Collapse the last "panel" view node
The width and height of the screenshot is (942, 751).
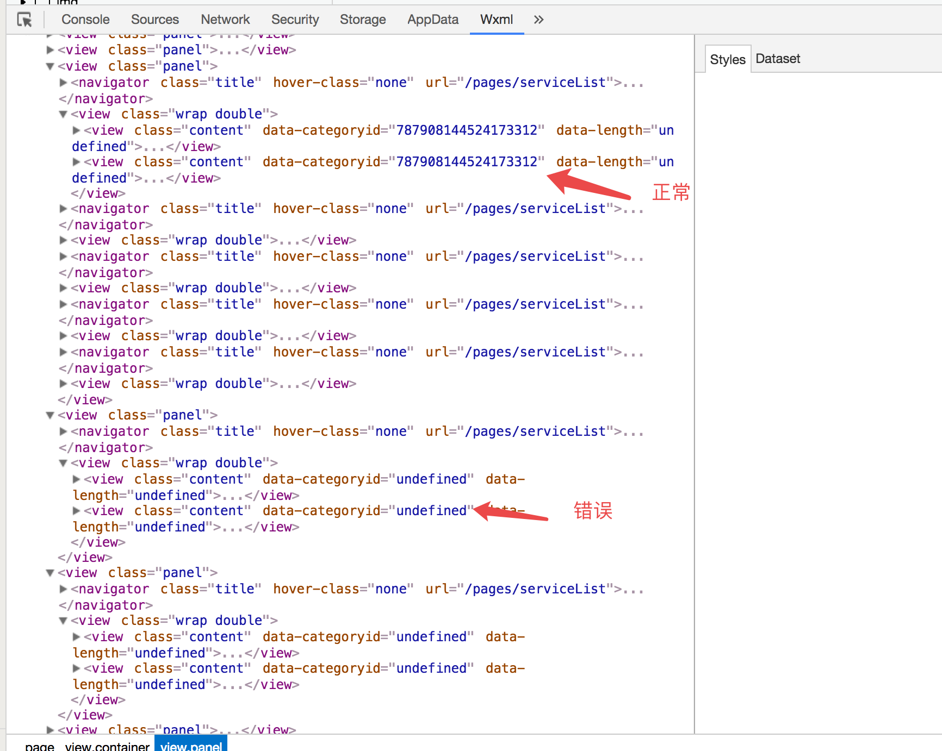(49, 572)
